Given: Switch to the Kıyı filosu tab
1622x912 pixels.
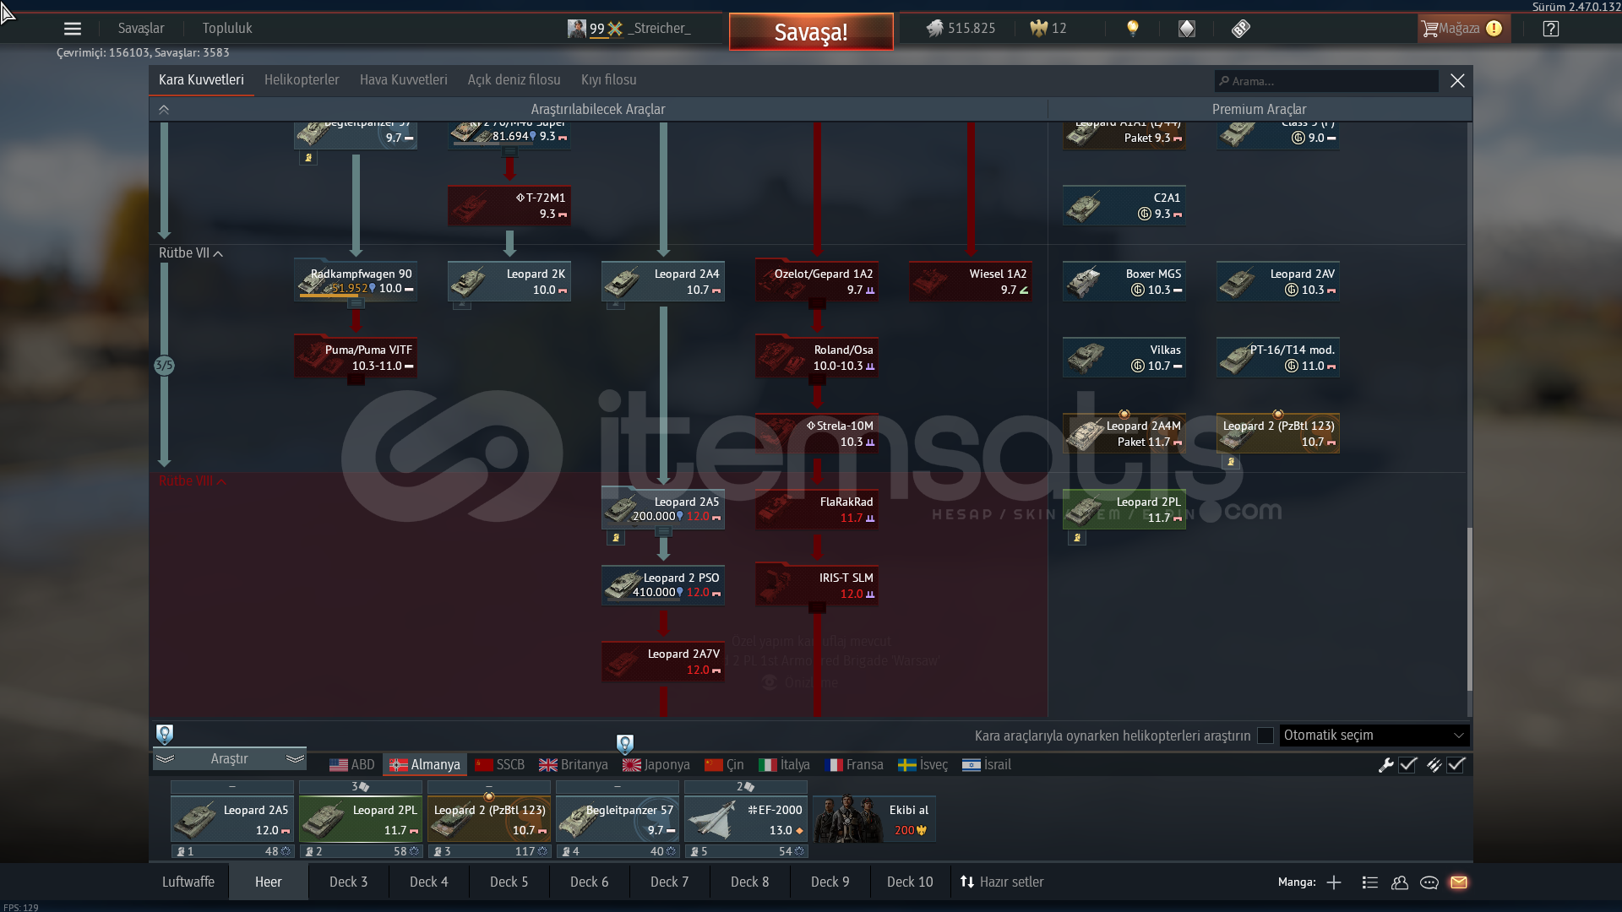Looking at the screenshot, I should click(609, 80).
